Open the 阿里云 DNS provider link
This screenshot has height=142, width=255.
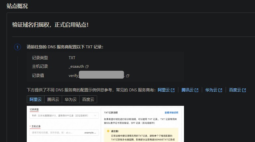pos(166,90)
